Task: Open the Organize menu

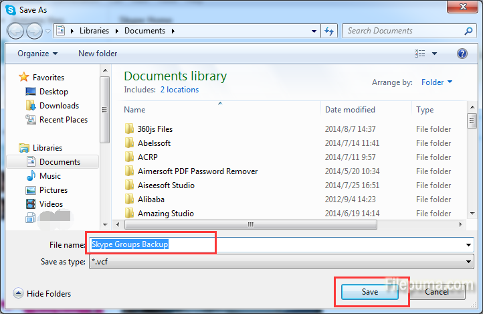Action: (37, 54)
